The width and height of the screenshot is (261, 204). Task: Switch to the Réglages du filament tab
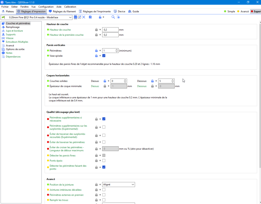(62, 11)
